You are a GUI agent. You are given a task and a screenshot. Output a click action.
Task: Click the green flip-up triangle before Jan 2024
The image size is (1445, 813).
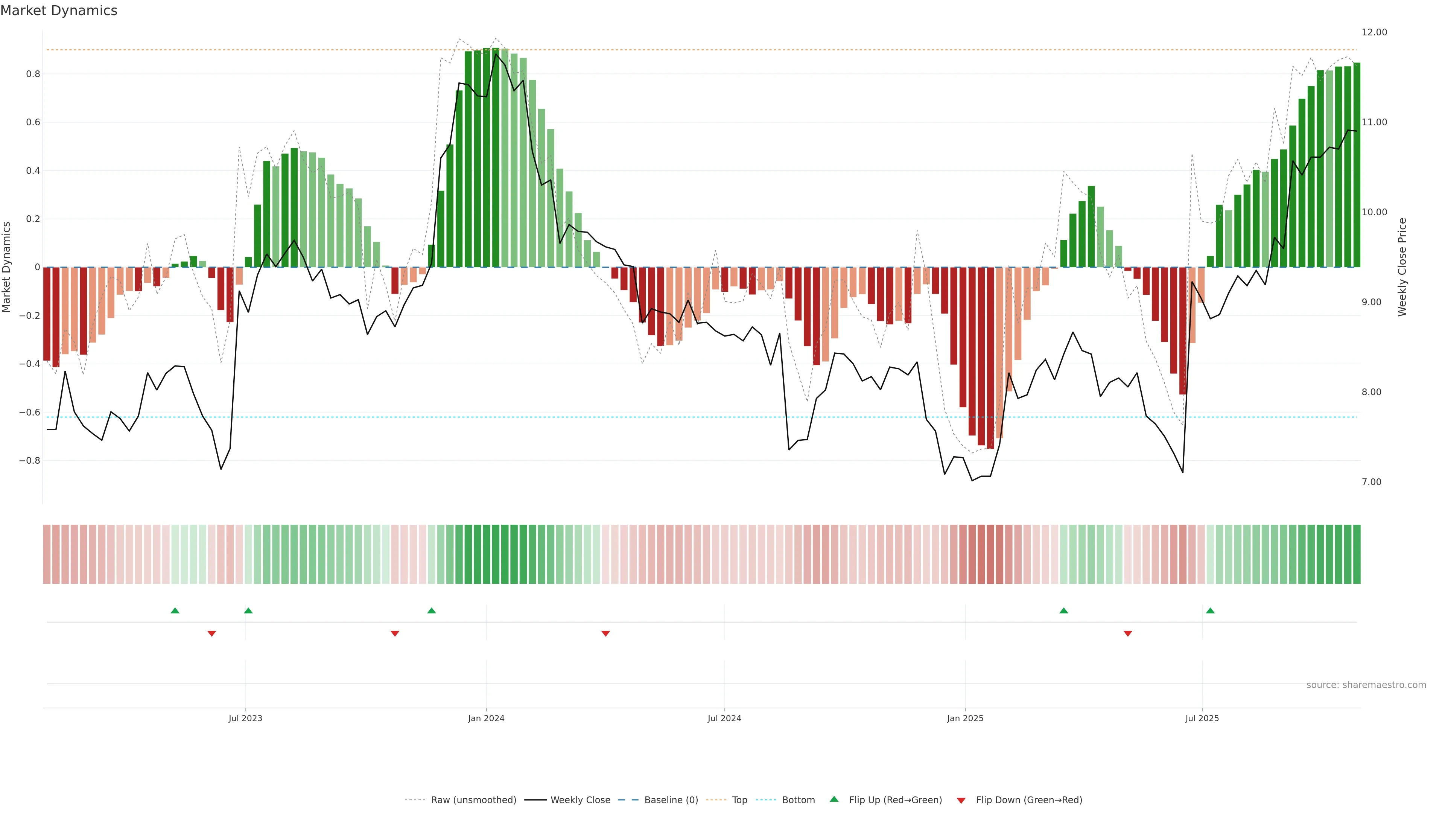pyautogui.click(x=431, y=611)
